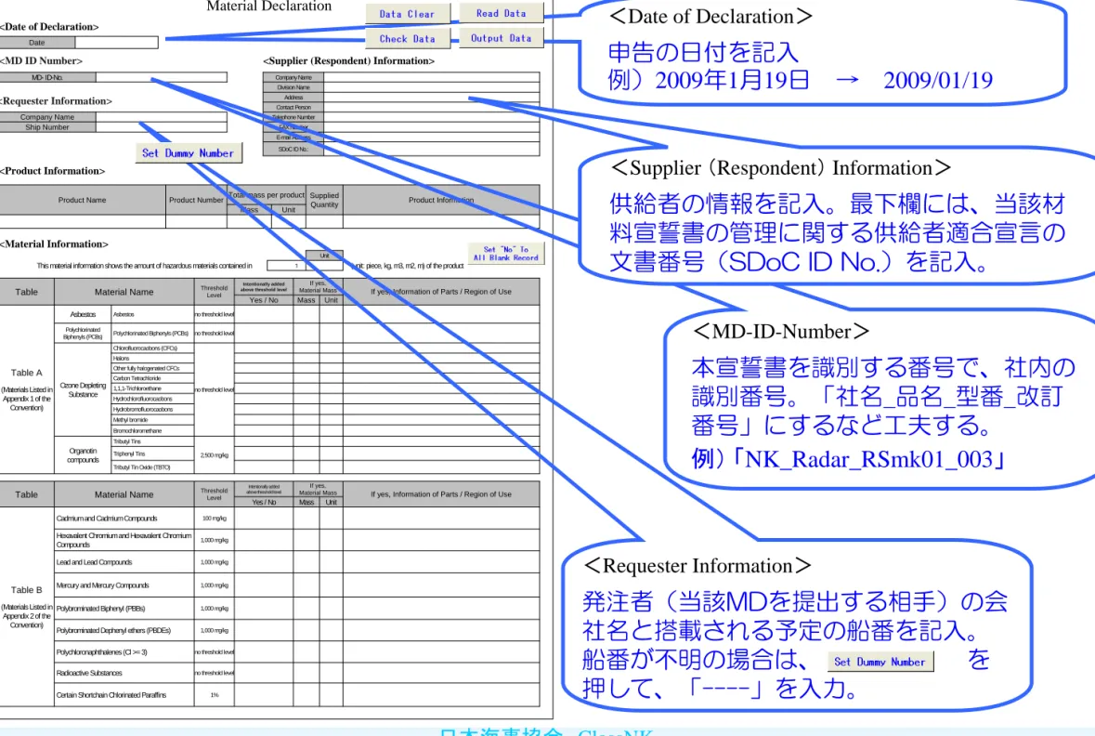The image size is (1095, 736).
Task: Select the Supplier Division Name input field
Action: pos(432,87)
